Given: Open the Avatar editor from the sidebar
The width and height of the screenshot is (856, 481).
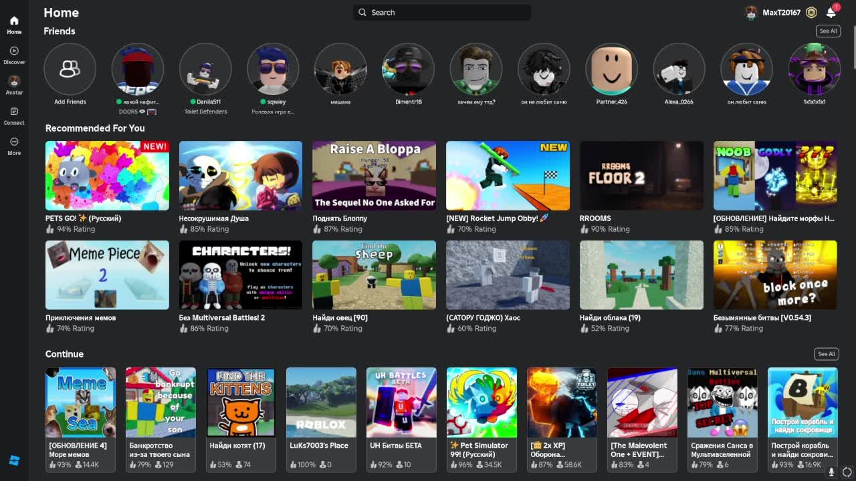Looking at the screenshot, I should point(14,86).
